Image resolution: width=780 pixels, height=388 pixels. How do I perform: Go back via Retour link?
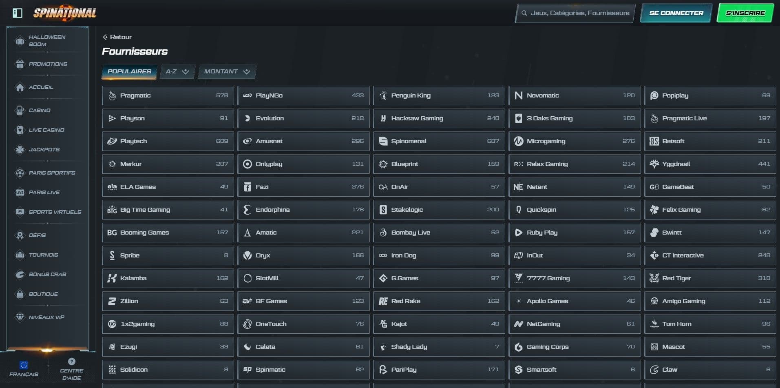[117, 37]
